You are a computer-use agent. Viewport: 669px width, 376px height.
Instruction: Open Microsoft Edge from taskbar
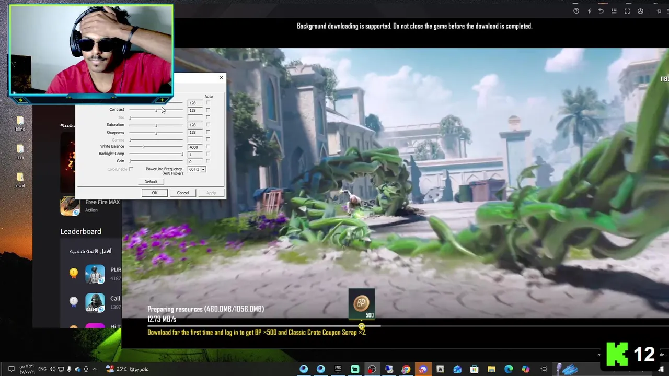point(509,369)
